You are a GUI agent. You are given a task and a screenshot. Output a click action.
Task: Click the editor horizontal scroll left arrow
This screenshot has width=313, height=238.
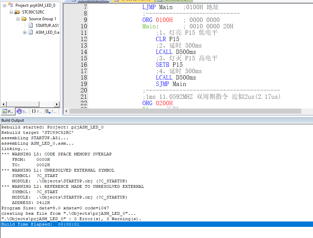[x=66, y=111]
